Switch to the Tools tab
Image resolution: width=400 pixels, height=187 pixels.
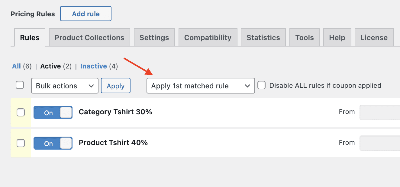tap(304, 37)
